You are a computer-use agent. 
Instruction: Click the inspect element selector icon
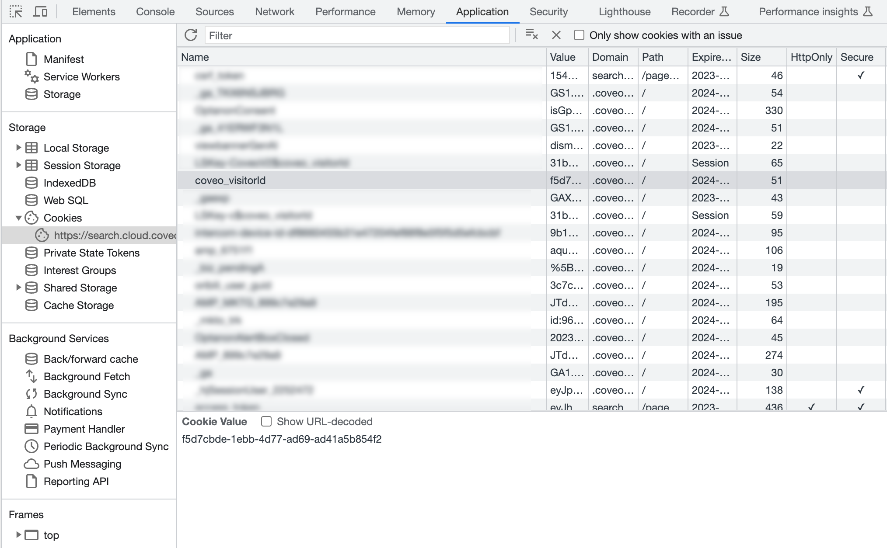coord(16,12)
